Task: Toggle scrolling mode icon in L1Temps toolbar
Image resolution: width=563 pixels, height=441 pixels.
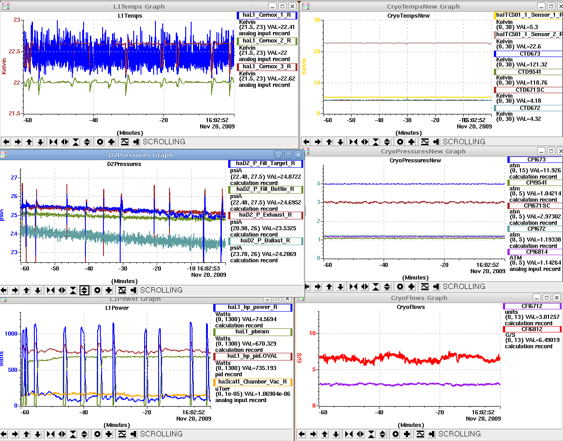Action: [136, 142]
